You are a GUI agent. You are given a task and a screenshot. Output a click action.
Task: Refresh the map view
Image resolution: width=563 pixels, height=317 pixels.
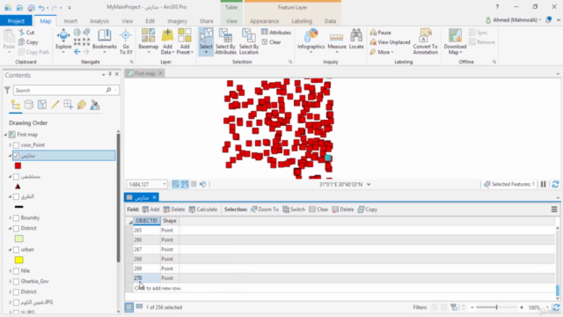tap(555, 184)
